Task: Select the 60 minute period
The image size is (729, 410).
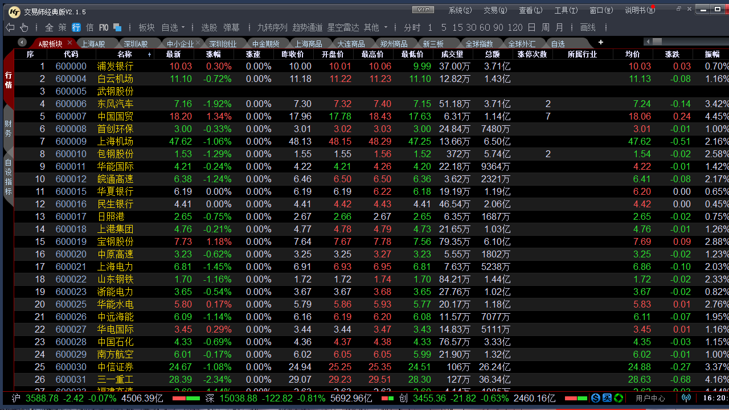Action: (485, 27)
